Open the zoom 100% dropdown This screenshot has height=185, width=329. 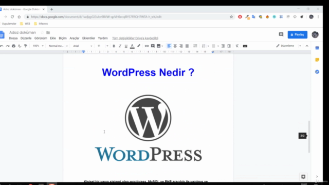click(38, 46)
